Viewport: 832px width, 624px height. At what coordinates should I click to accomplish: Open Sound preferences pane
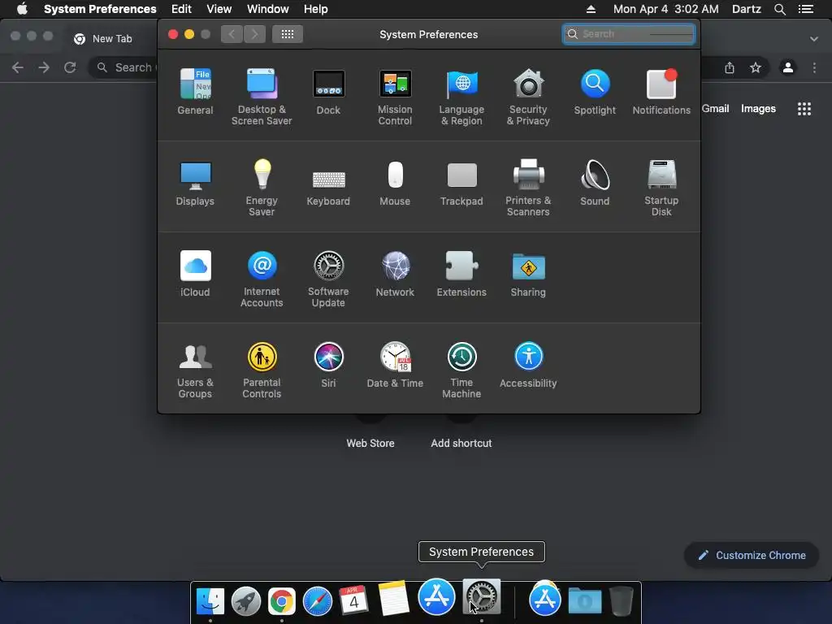595,183
